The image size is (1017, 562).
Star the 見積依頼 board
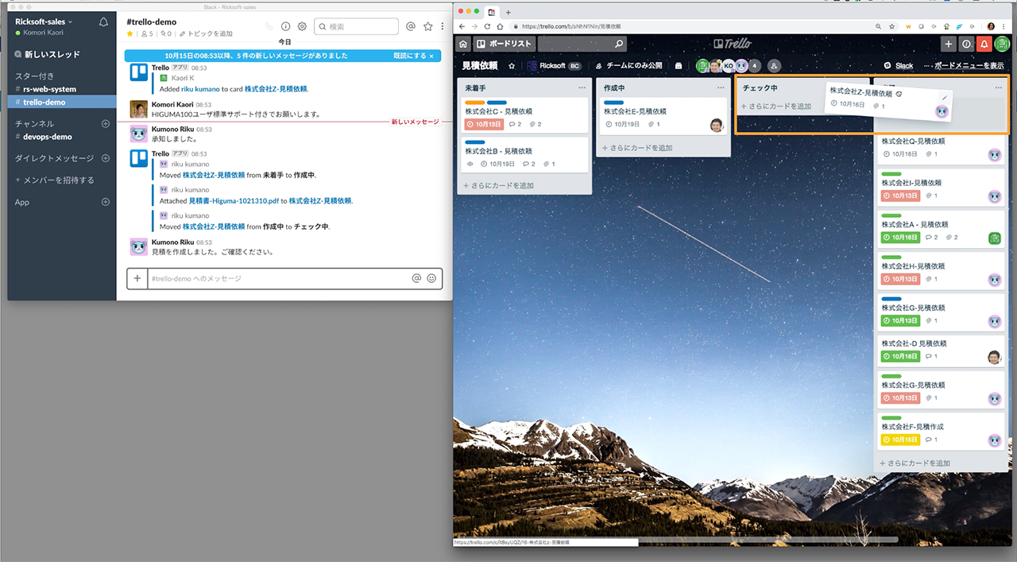tap(512, 66)
